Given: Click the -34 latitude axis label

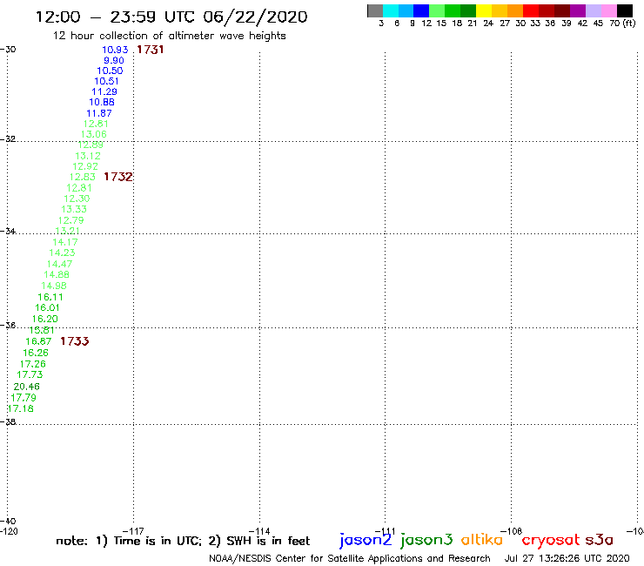Looking at the screenshot, I should (x=8, y=231).
